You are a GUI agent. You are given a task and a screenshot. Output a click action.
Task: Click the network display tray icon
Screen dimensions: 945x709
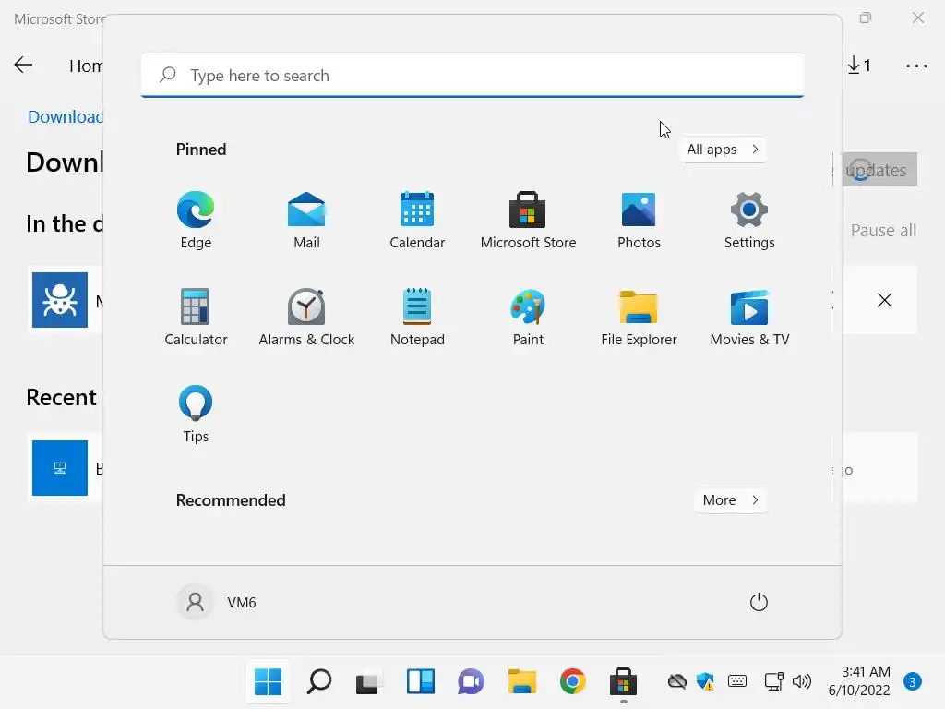(773, 682)
